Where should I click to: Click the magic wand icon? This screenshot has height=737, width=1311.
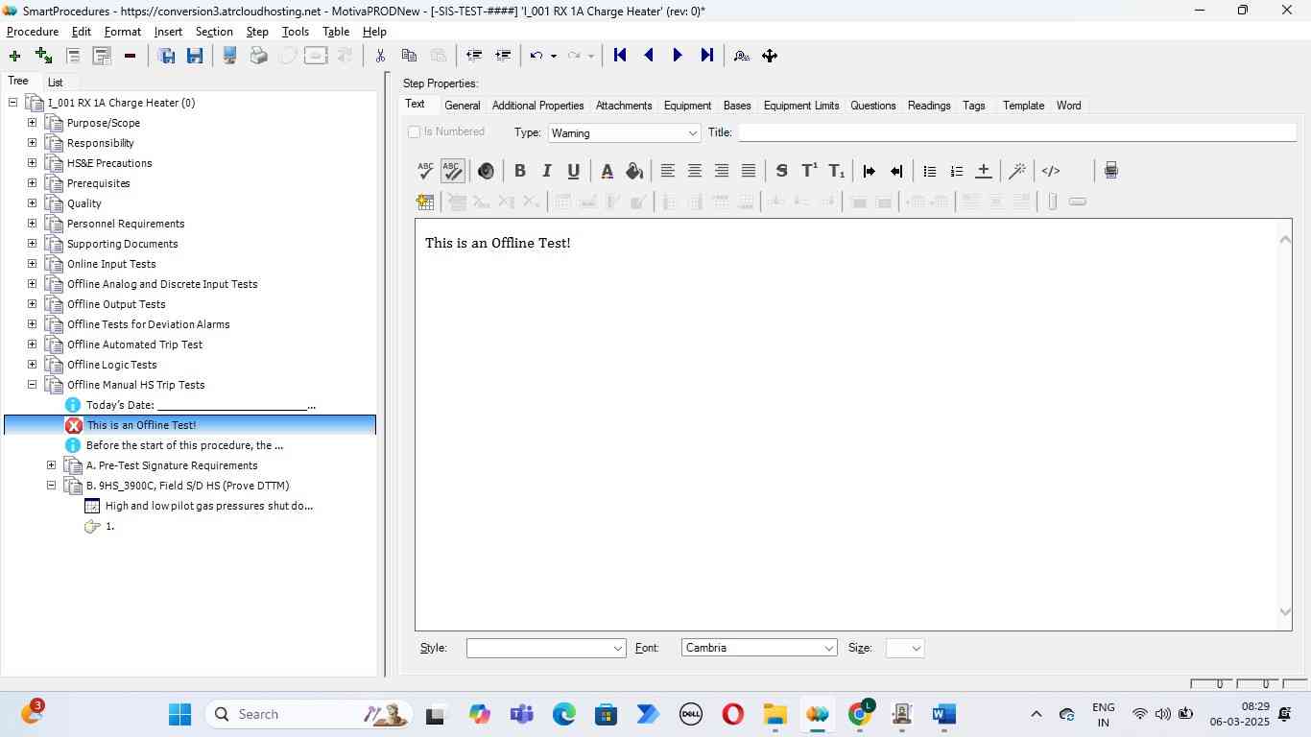[x=1017, y=171]
